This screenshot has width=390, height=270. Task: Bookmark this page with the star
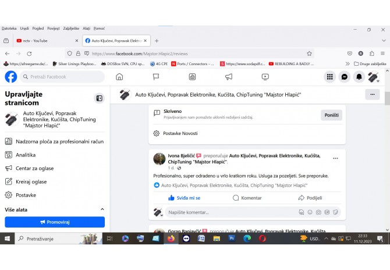[x=309, y=54]
